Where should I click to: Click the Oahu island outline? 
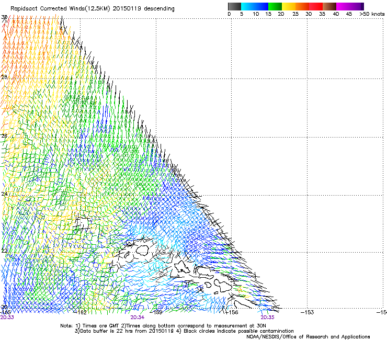(x=182, y=268)
